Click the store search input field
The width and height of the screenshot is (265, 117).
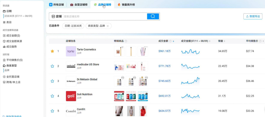tap(105, 16)
